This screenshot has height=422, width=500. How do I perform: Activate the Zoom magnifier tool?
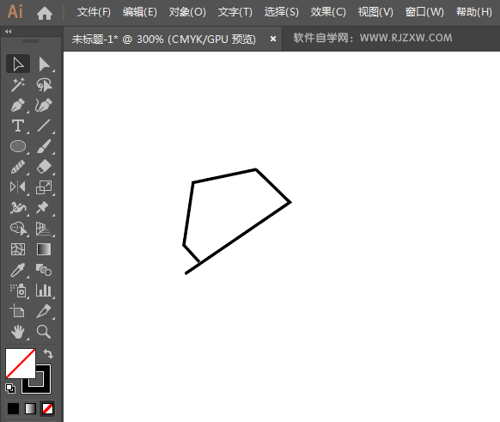coord(44,332)
